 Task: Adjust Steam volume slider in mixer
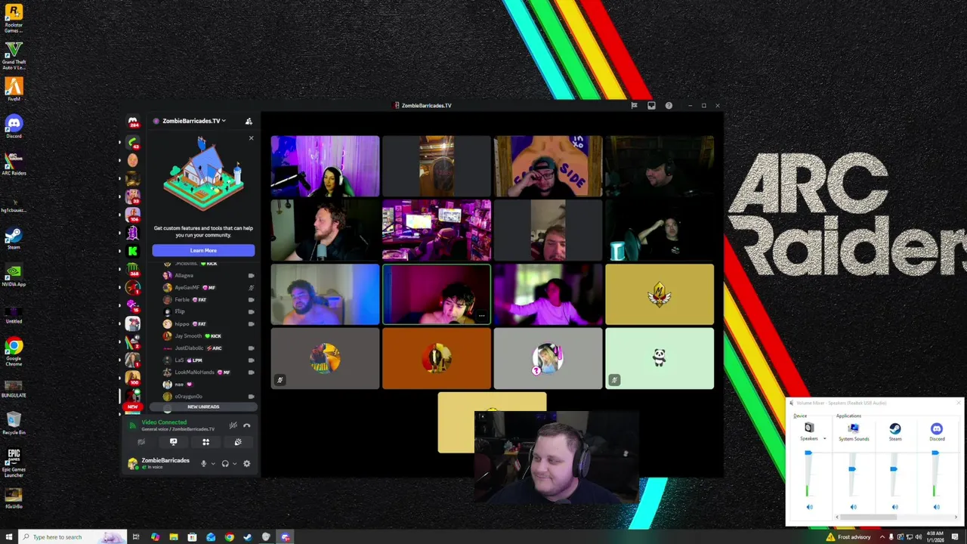894,469
